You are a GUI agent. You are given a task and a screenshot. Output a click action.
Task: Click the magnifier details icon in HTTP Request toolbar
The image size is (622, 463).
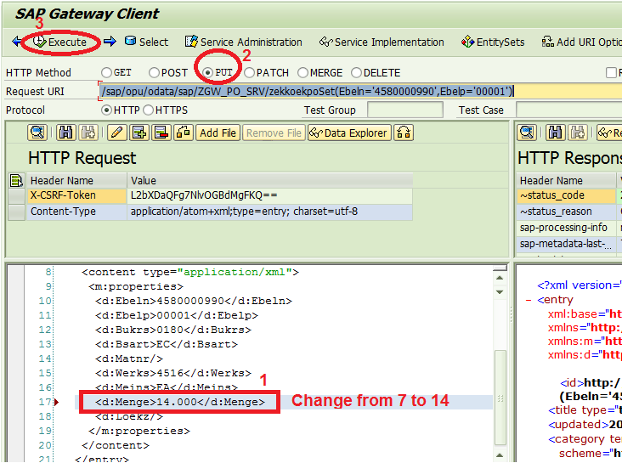pos(37,133)
